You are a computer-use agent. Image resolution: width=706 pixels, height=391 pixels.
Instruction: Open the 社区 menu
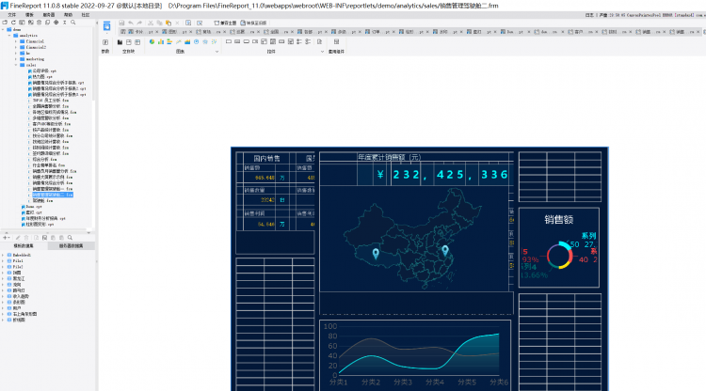point(85,15)
